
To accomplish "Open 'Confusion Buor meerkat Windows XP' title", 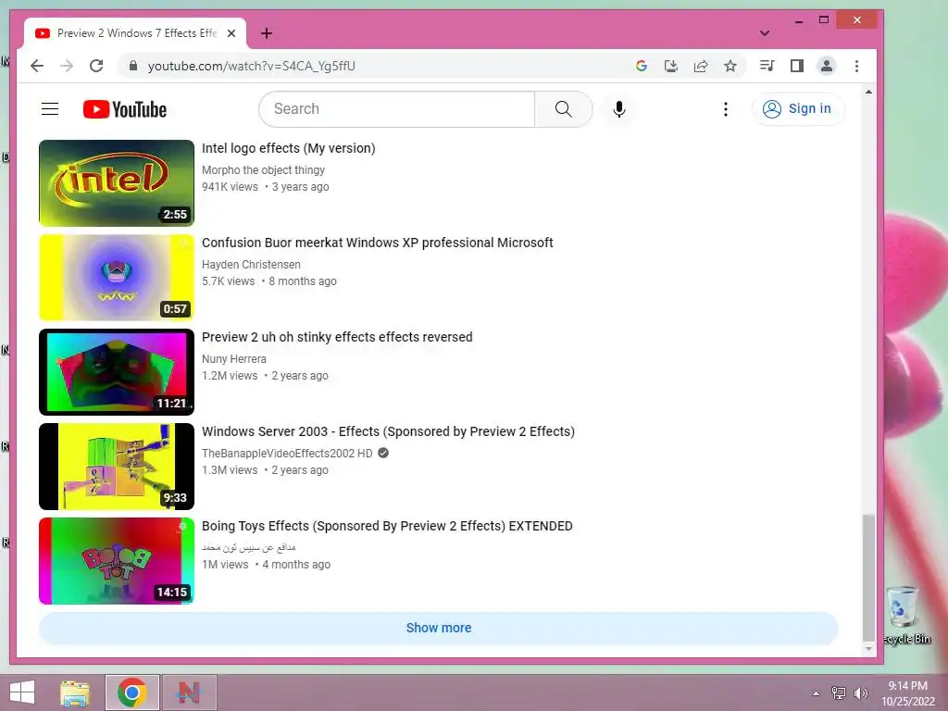I will coord(378,243).
